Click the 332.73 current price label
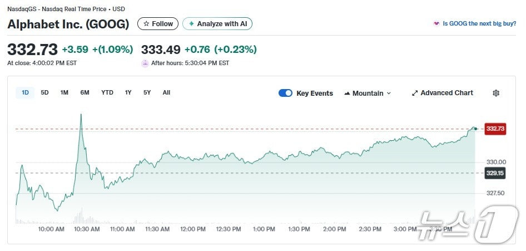526x251 pixels. click(495, 129)
